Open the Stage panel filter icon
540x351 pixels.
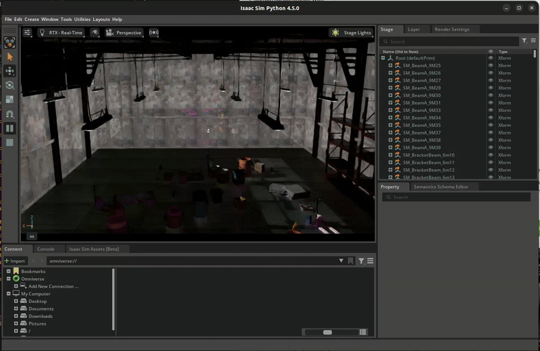(525, 41)
